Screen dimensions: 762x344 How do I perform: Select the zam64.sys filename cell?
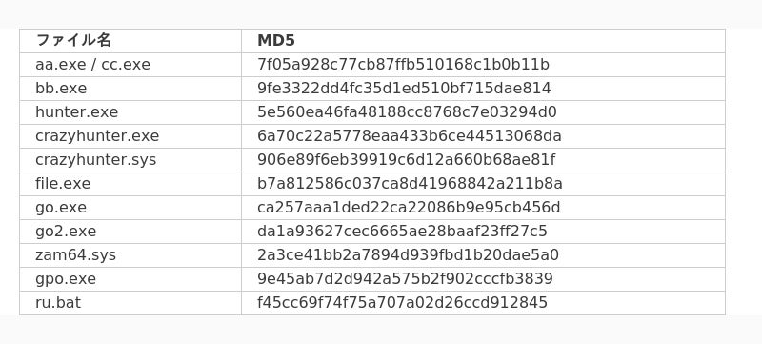(130, 255)
